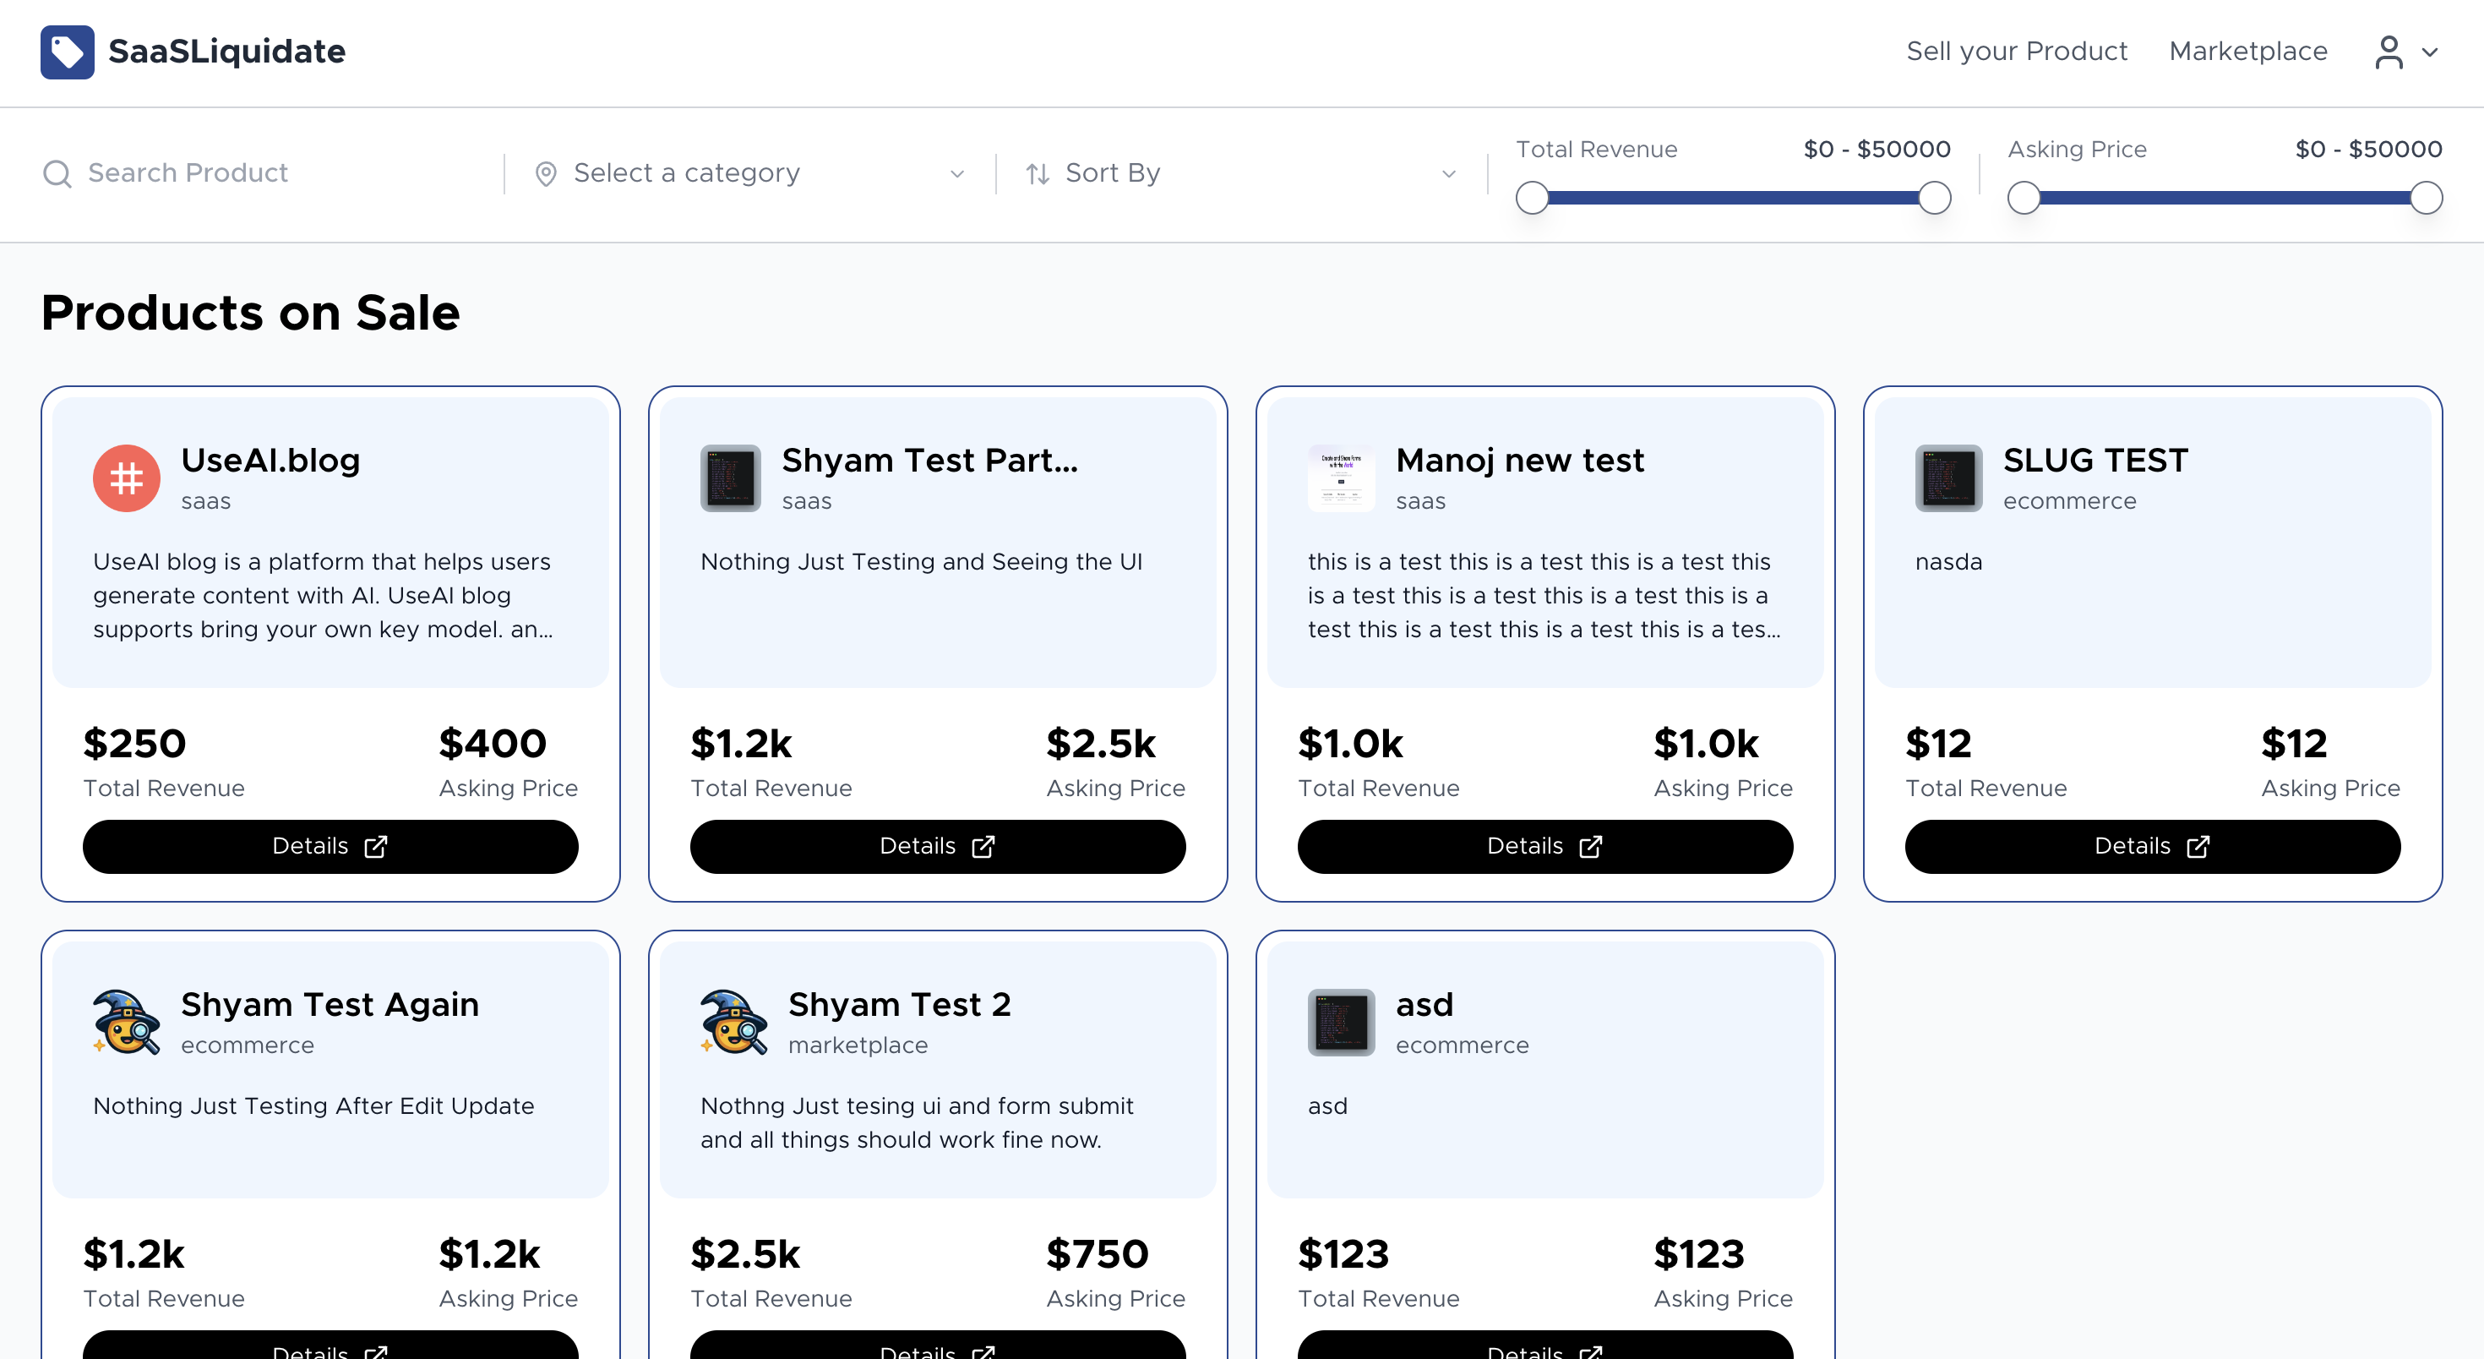Viewport: 2484px width, 1359px height.
Task: Click the nasda description text
Action: point(1947,561)
